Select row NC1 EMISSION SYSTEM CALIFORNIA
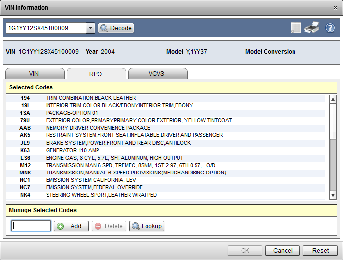 166,180
